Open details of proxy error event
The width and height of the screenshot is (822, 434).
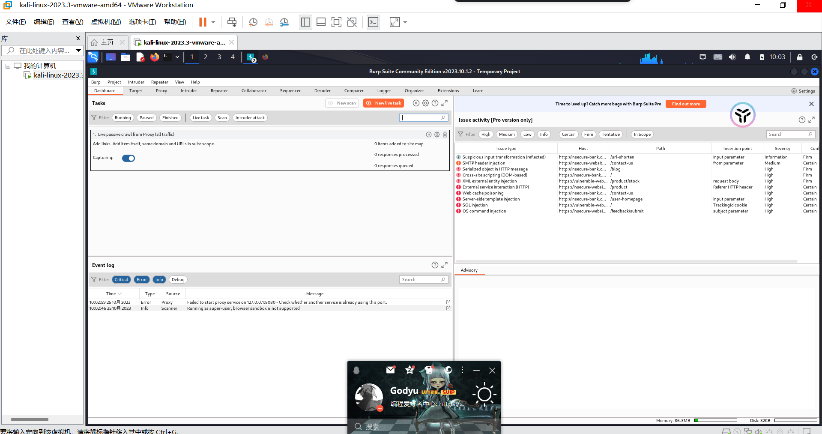(x=448, y=302)
